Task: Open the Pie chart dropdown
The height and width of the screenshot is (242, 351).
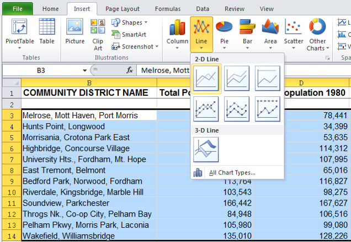Action: [224, 34]
